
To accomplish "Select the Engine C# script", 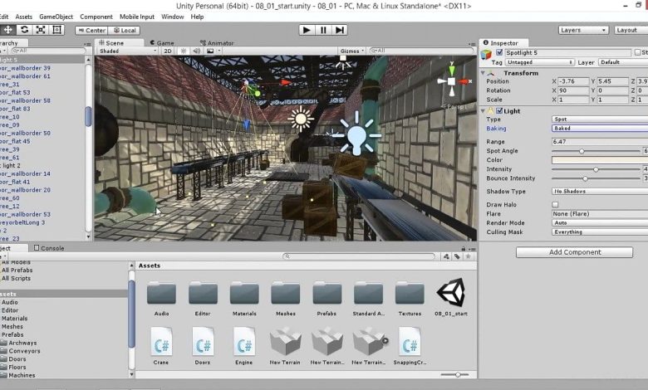I will 243,346.
